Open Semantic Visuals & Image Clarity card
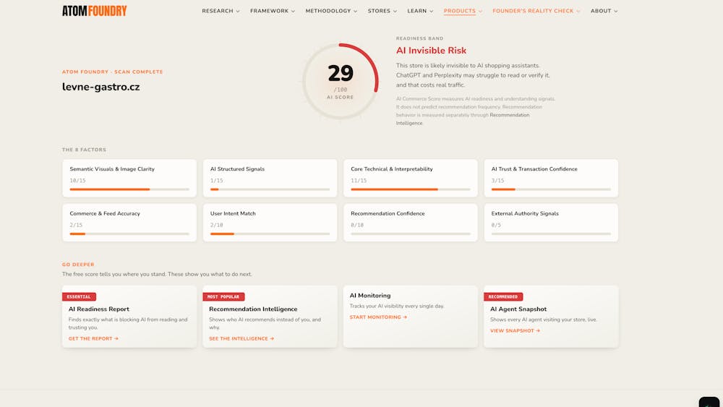 click(129, 179)
